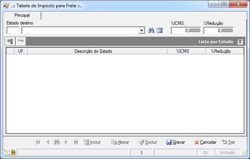Click the Inclusão status text
250x159 pixels.
point(228,153)
